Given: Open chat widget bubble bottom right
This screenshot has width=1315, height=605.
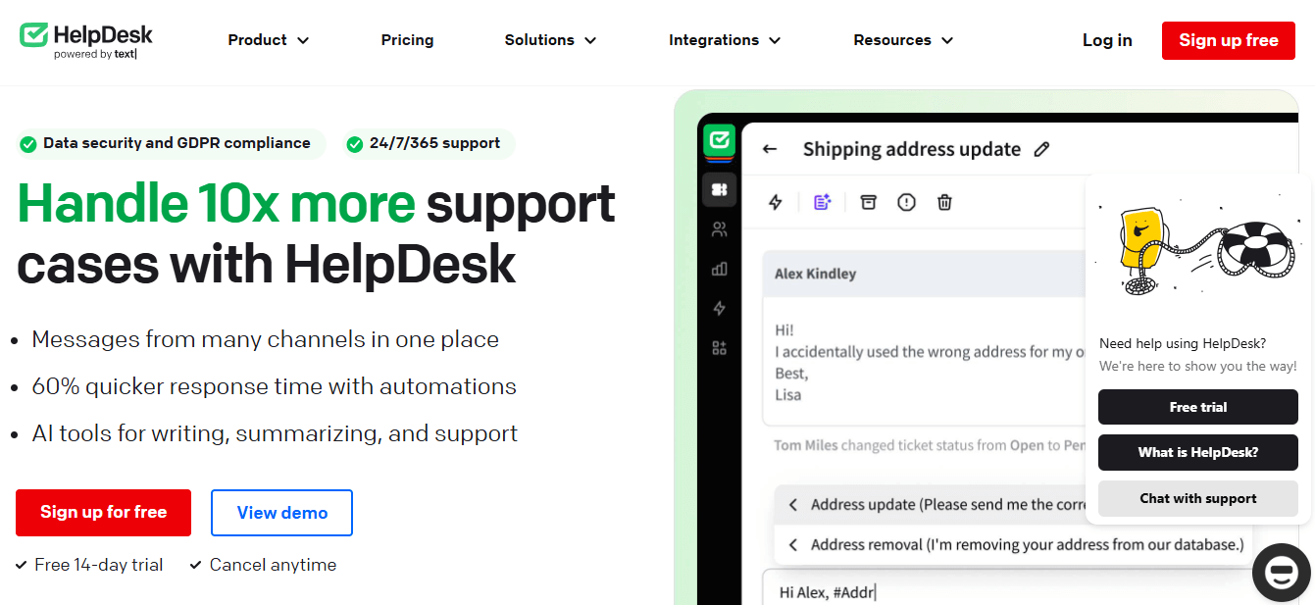Looking at the screenshot, I should (1281, 573).
